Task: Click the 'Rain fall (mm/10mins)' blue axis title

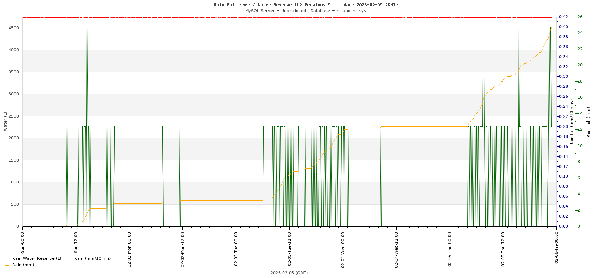Action: point(572,122)
